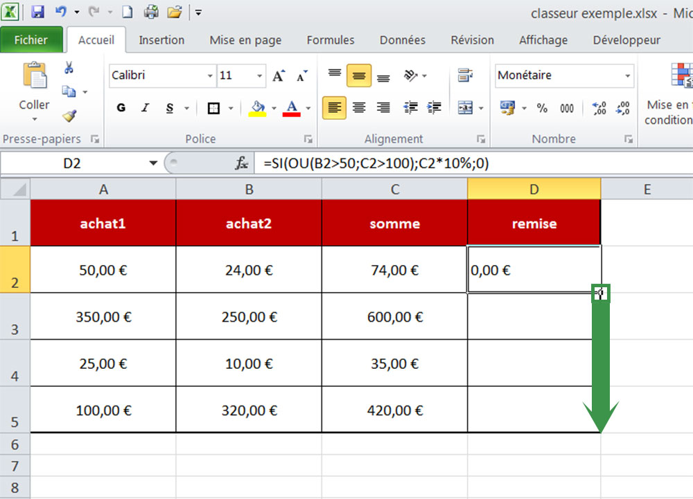Click the Save icon in quick access toolbar
Image resolution: width=693 pixels, height=499 pixels.
pos(37,12)
